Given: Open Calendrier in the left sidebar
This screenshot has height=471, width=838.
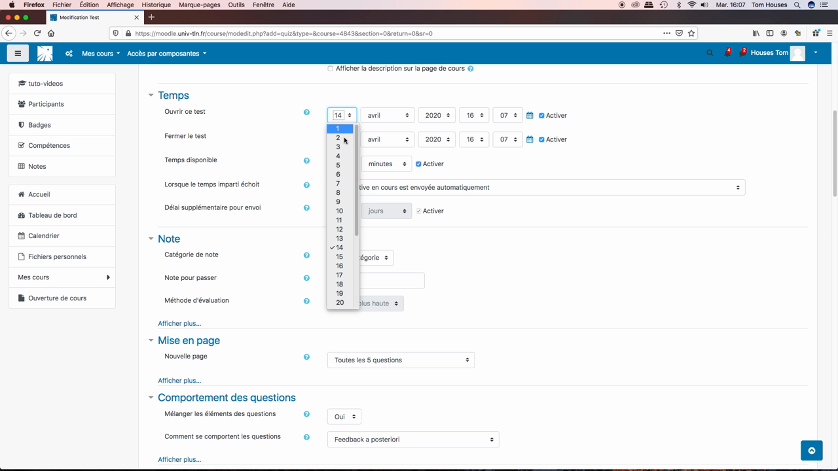Looking at the screenshot, I should pyautogui.click(x=44, y=236).
